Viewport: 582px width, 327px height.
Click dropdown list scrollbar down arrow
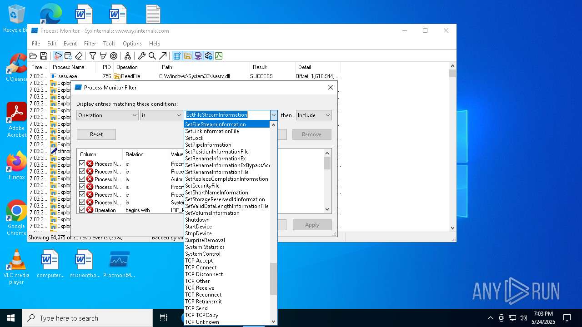(273, 322)
